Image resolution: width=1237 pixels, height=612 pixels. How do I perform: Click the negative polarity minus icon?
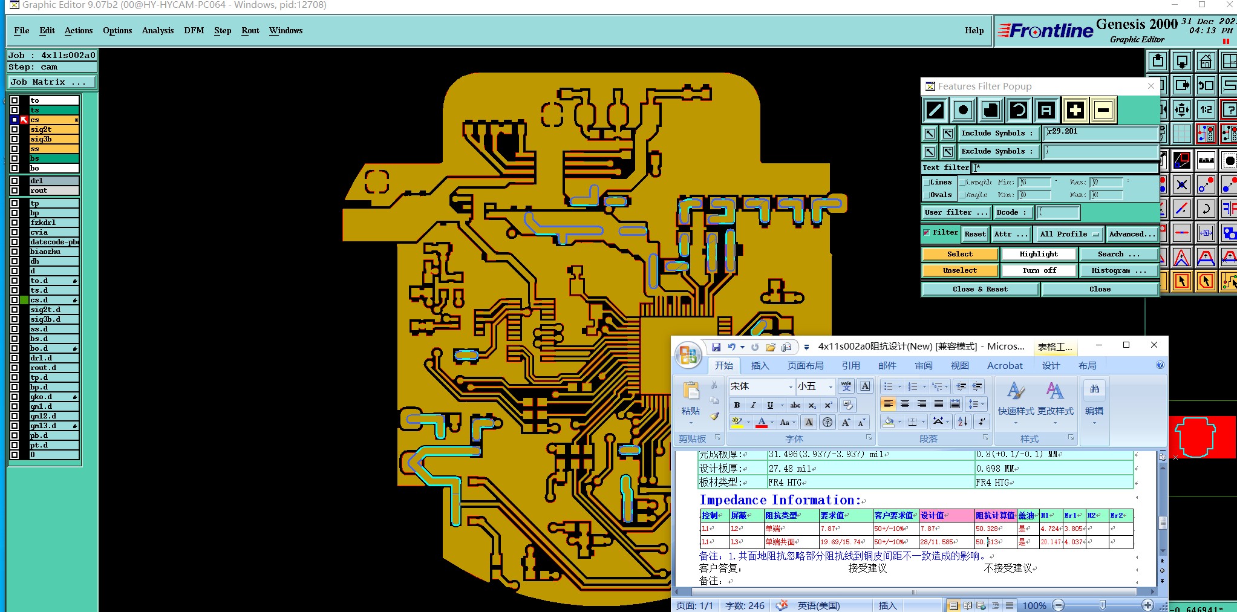coord(1103,110)
